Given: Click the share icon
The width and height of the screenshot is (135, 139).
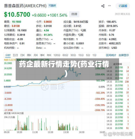Looking at the screenshot, I should pyautogui.click(x=103, y=6).
